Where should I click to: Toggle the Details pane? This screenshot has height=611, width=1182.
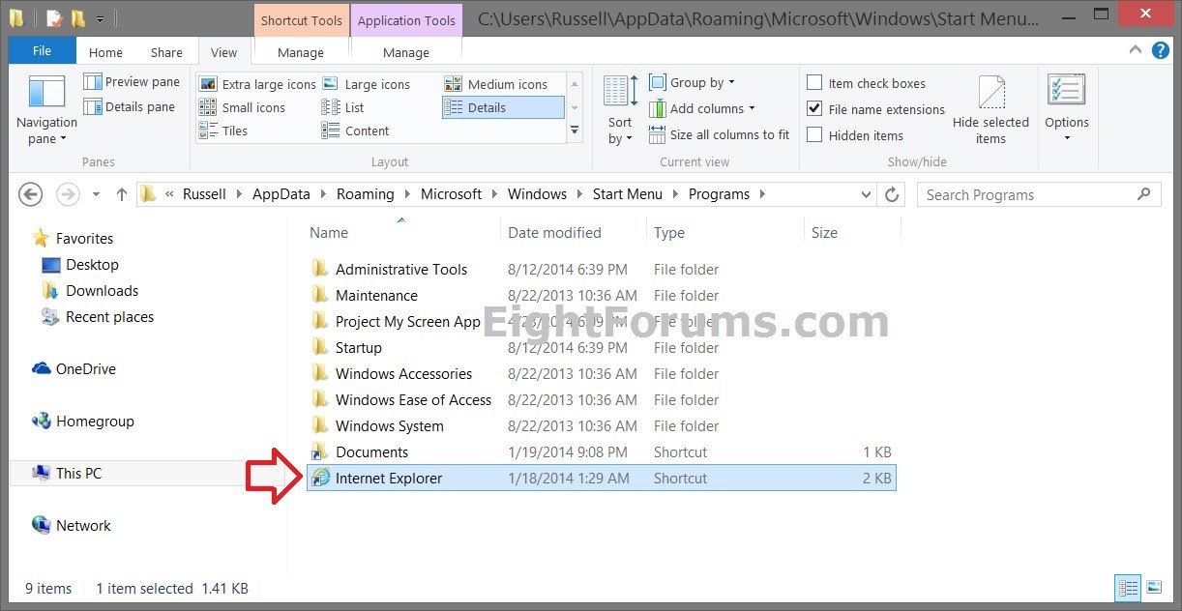(x=130, y=107)
